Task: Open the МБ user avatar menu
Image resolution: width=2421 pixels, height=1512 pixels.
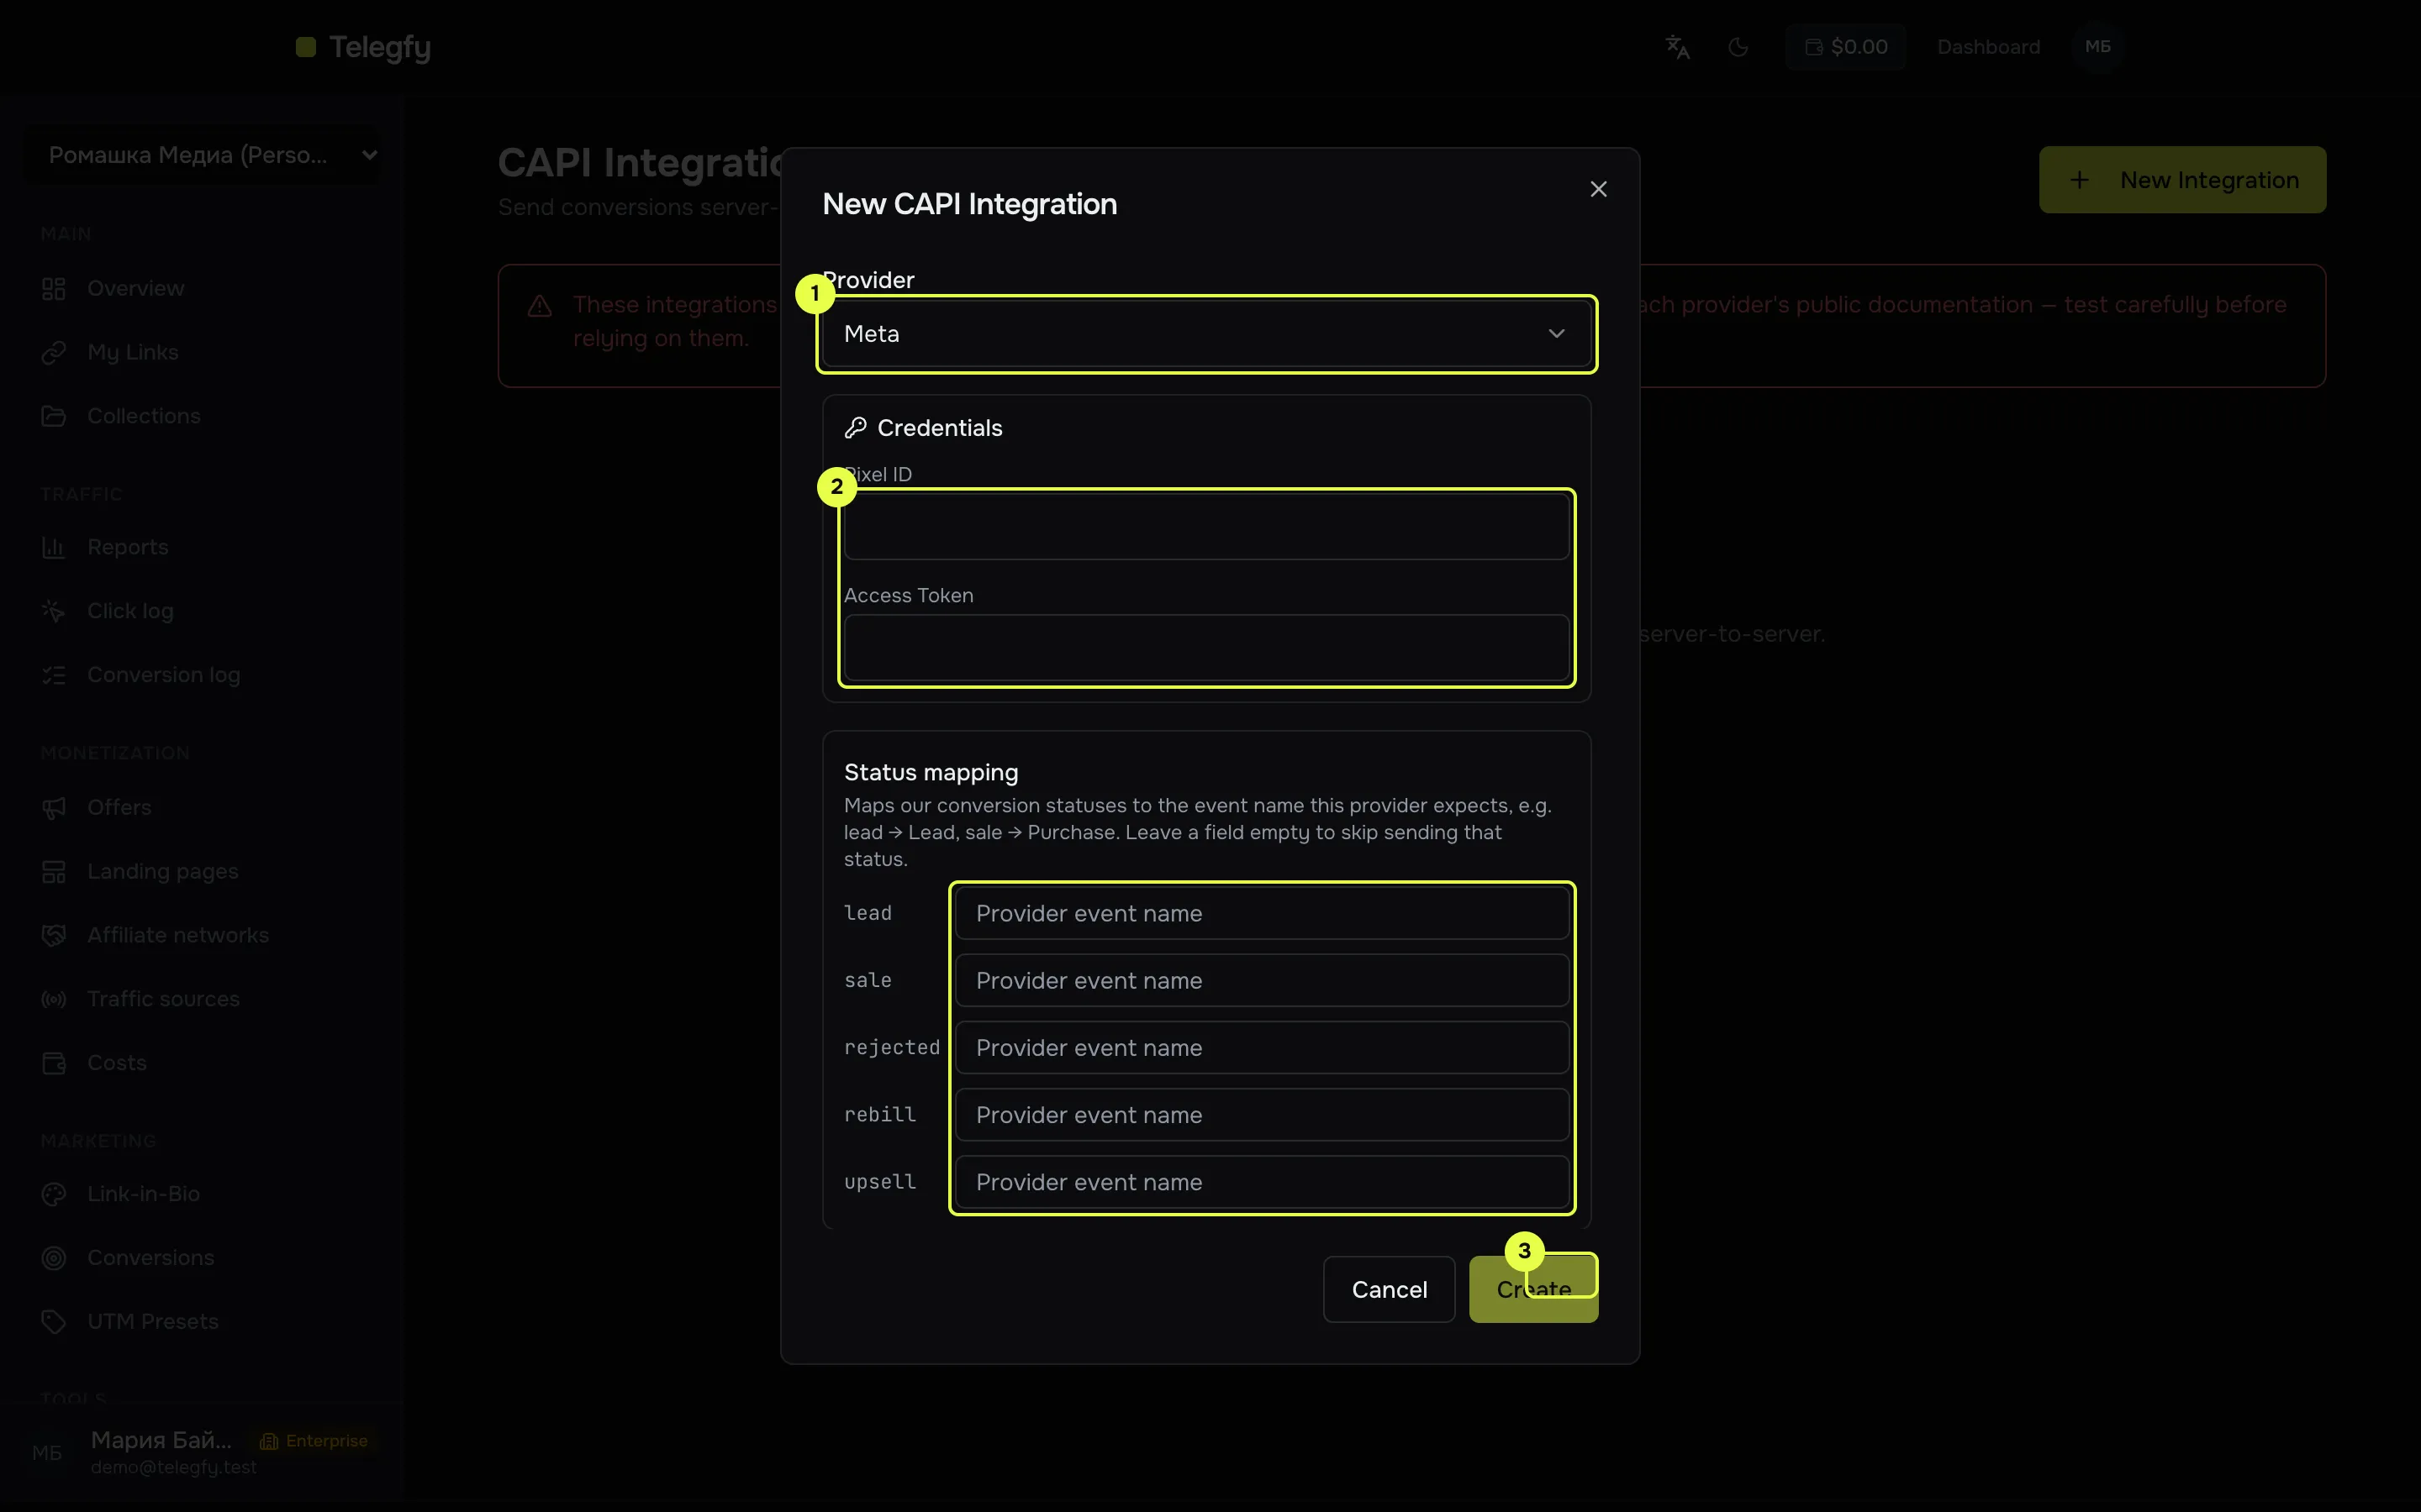Action: tap(2098, 47)
